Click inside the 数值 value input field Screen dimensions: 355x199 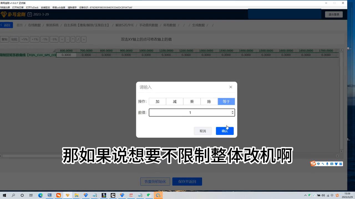coord(190,112)
